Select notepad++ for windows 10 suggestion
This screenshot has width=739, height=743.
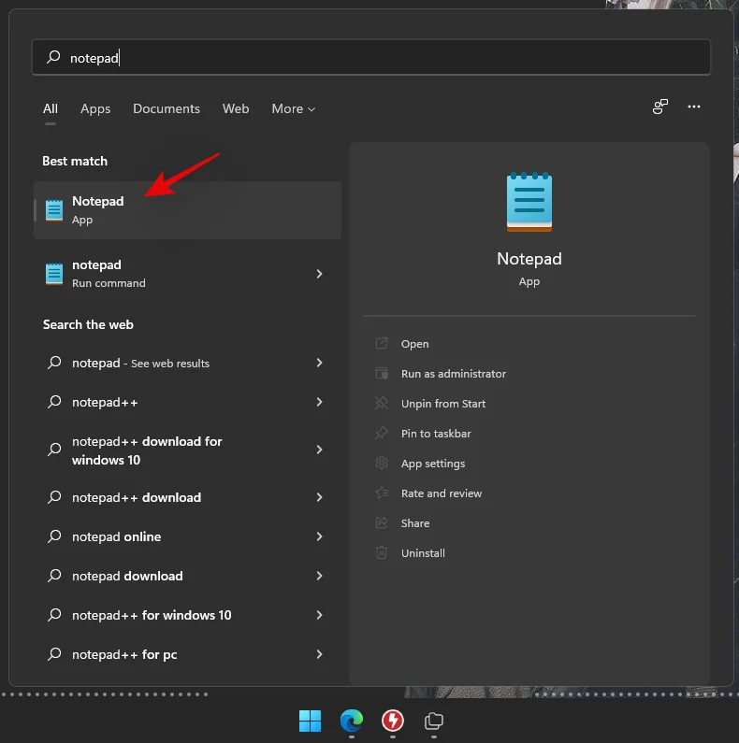pos(187,615)
